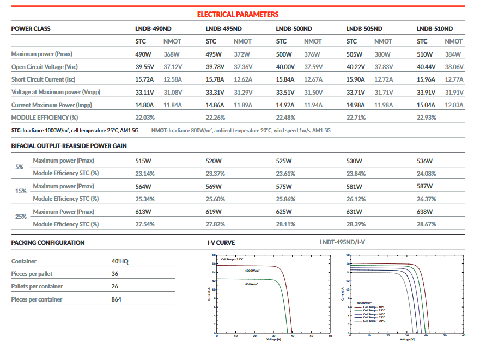Click the 28.67% module efficiency value
The width and height of the screenshot is (480, 344).
click(x=427, y=224)
